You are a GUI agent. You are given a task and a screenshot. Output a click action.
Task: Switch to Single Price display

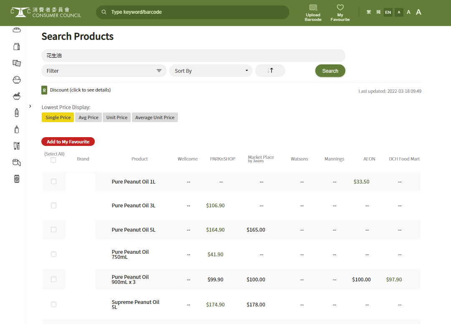pos(58,117)
